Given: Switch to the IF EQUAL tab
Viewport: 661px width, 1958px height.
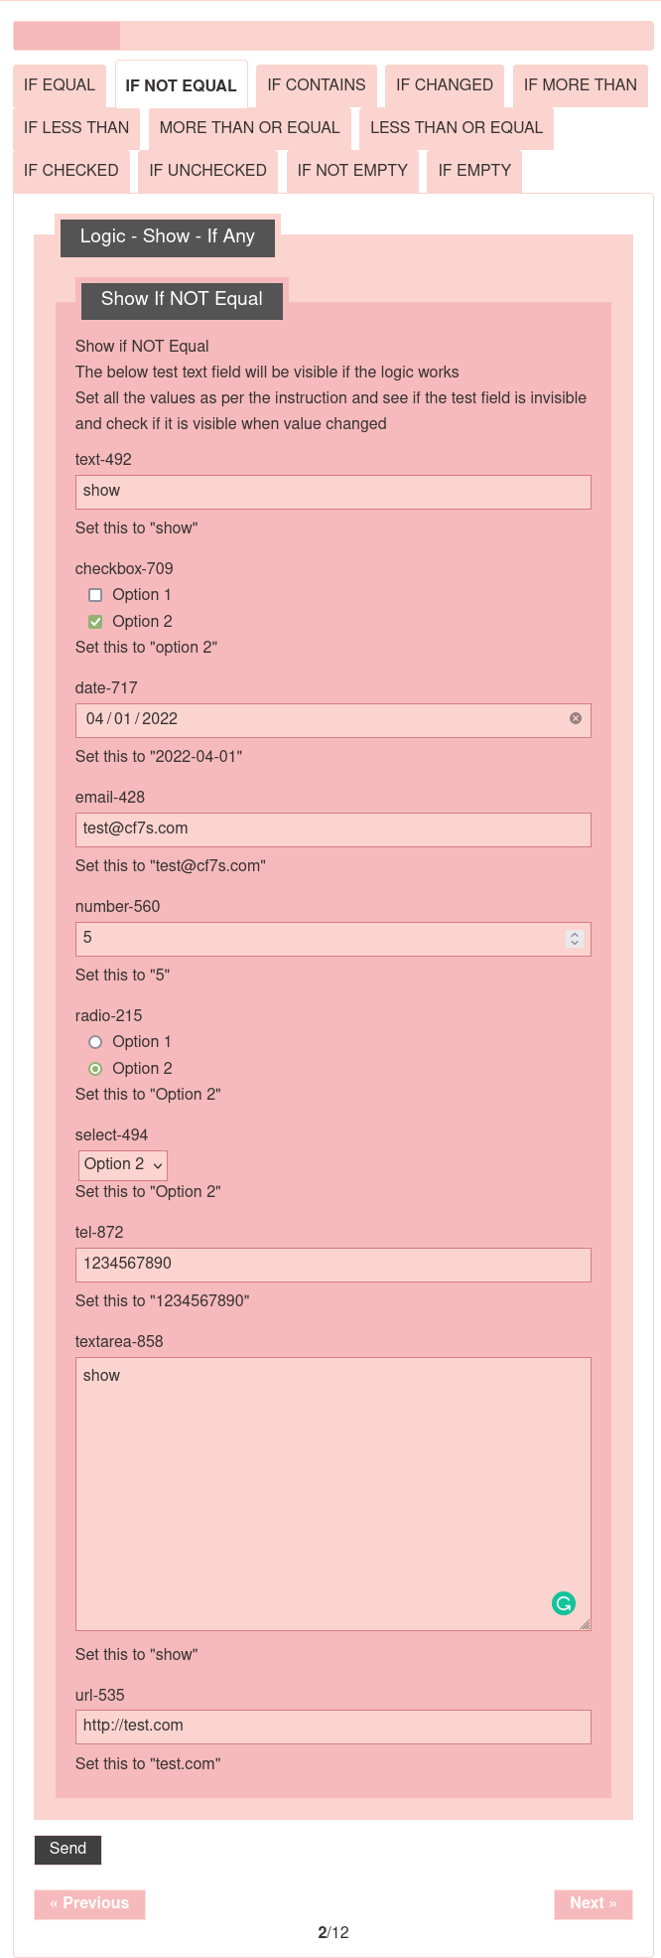Looking at the screenshot, I should click(x=60, y=85).
